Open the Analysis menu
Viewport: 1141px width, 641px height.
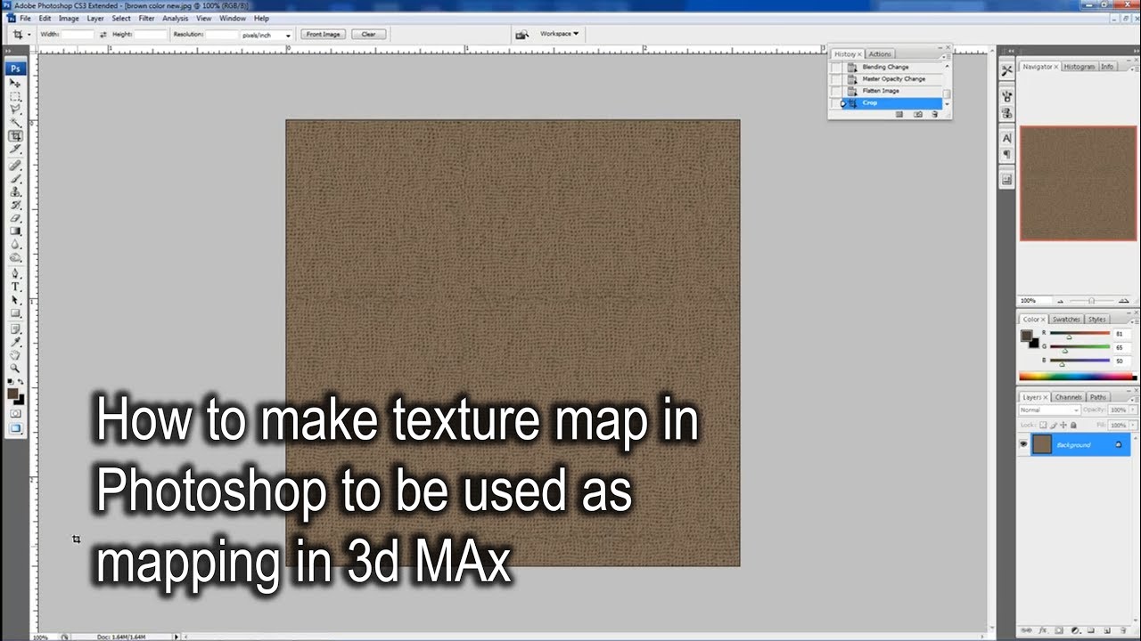tap(175, 18)
